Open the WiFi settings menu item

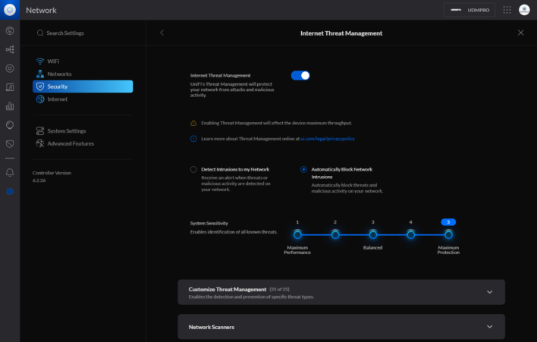(53, 61)
